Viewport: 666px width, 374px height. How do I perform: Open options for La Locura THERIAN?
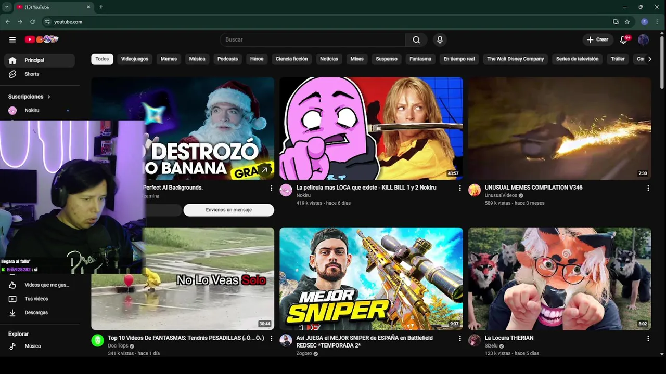648,338
